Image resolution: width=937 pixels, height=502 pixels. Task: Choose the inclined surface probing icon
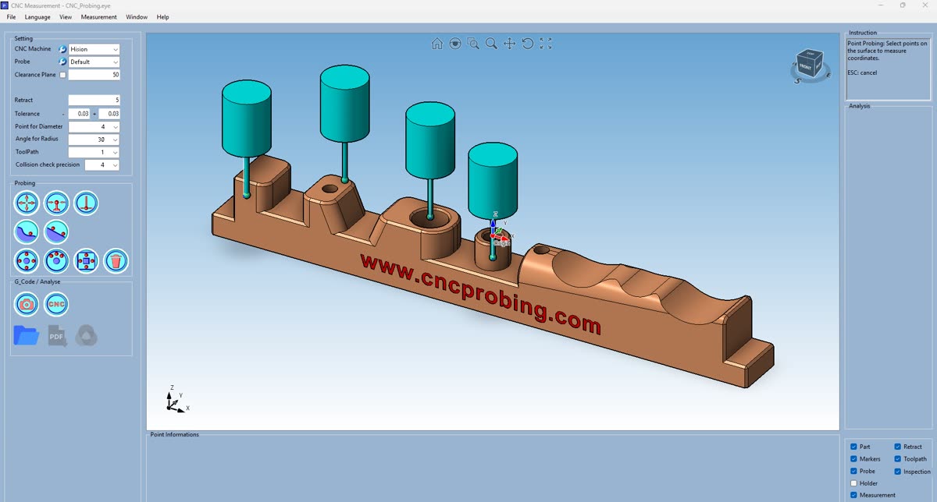[x=56, y=232]
